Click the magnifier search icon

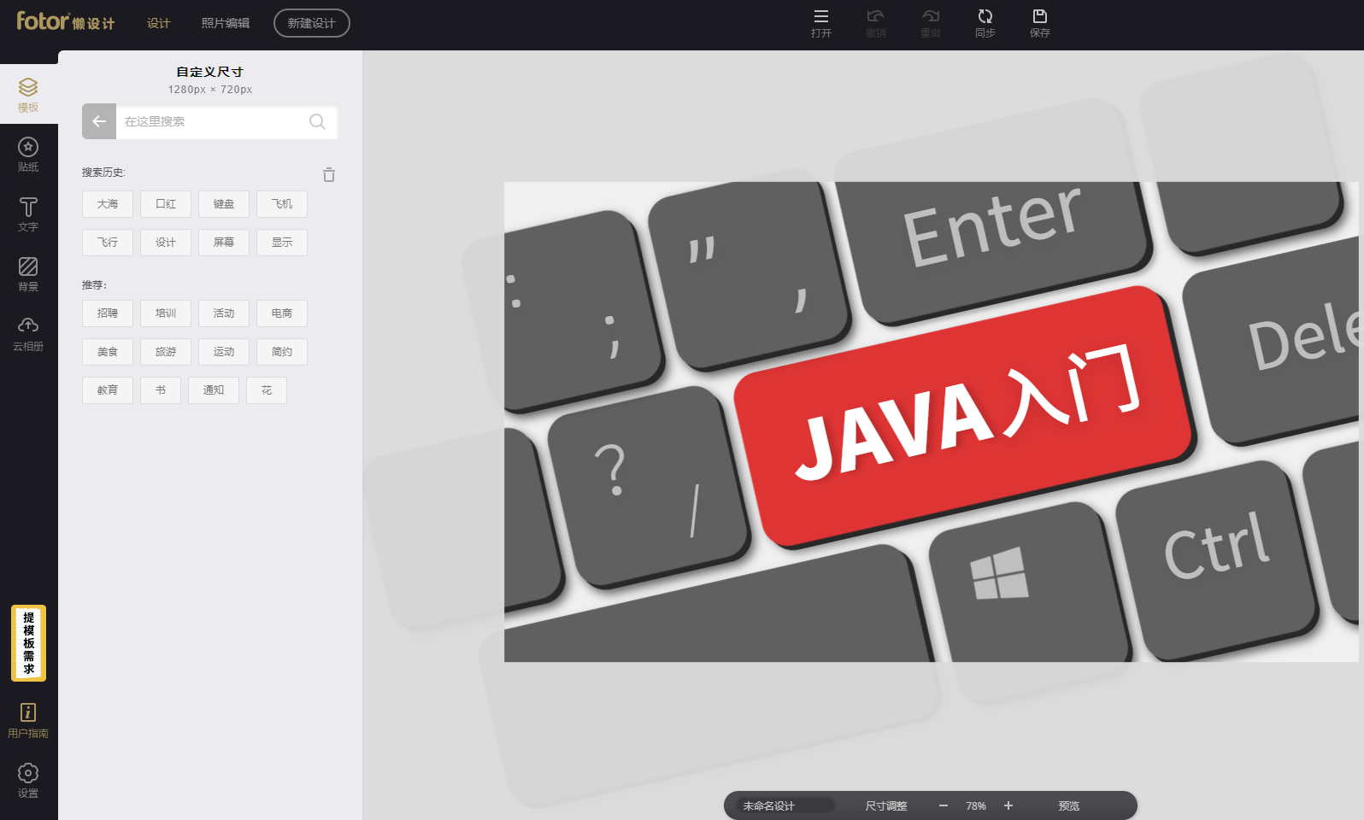point(317,121)
